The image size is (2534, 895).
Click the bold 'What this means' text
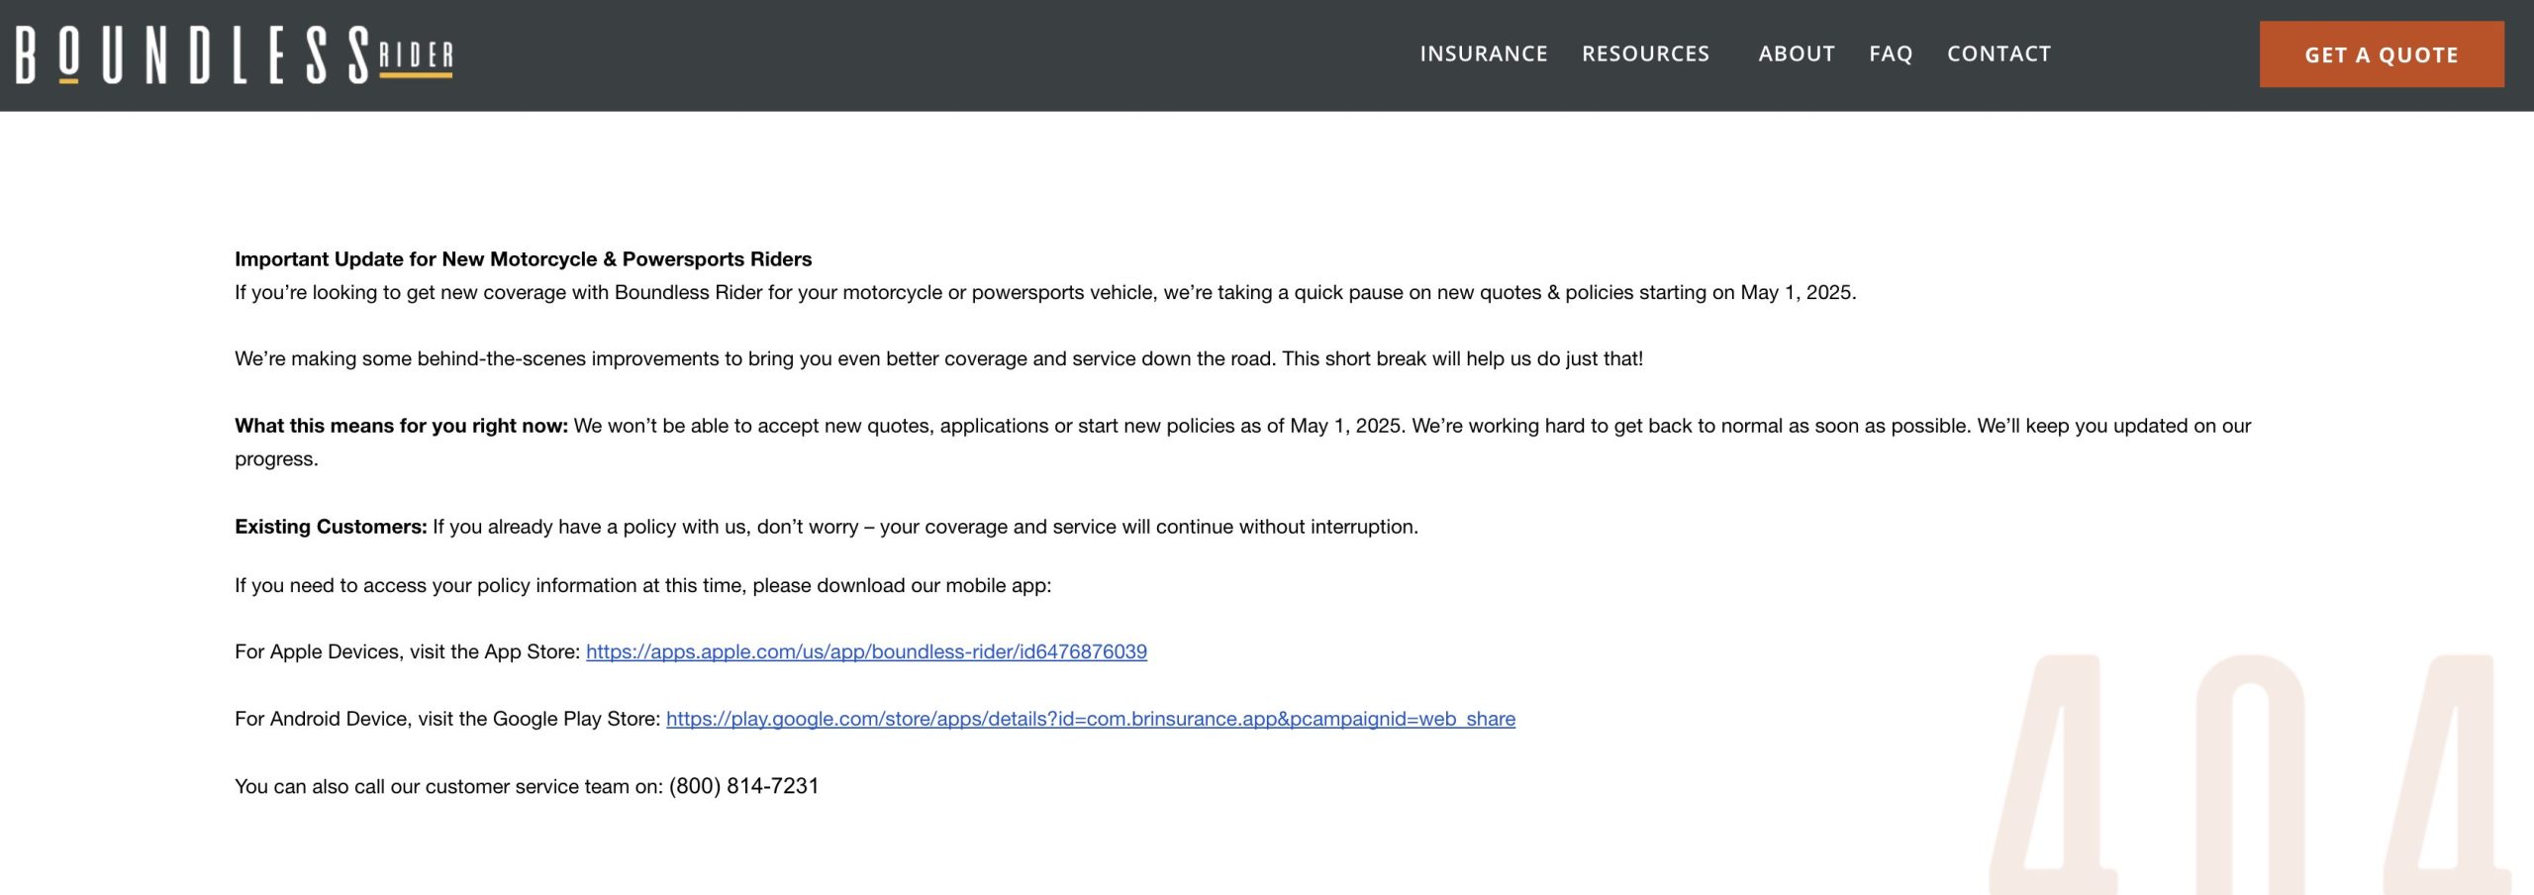coord(401,426)
